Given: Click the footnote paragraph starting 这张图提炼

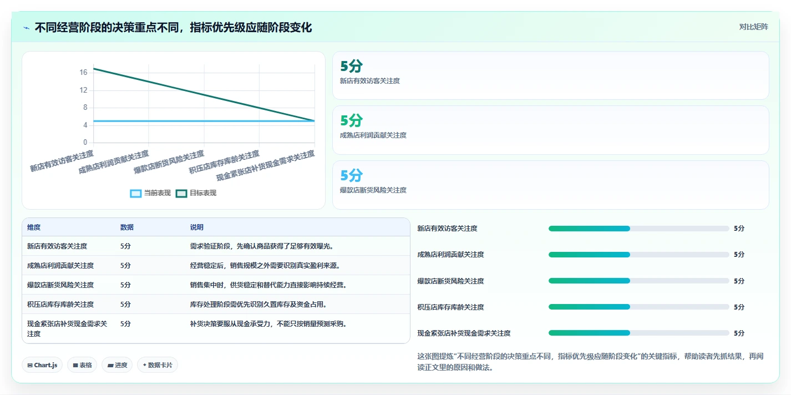Looking at the screenshot, I should (x=590, y=362).
